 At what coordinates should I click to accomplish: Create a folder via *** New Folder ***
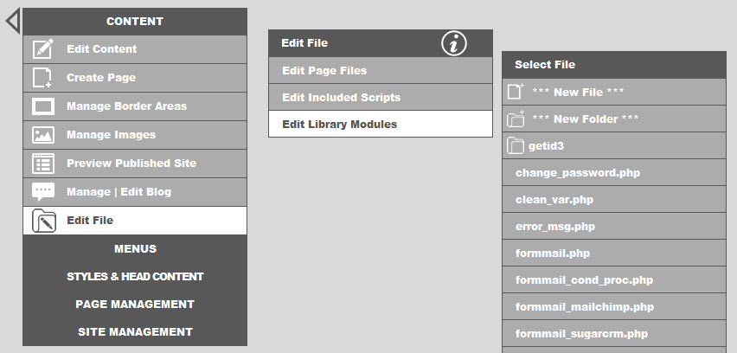click(614, 119)
